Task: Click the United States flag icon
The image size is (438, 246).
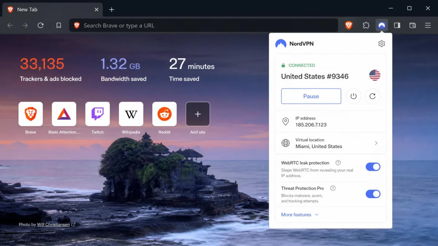Action: (x=374, y=75)
